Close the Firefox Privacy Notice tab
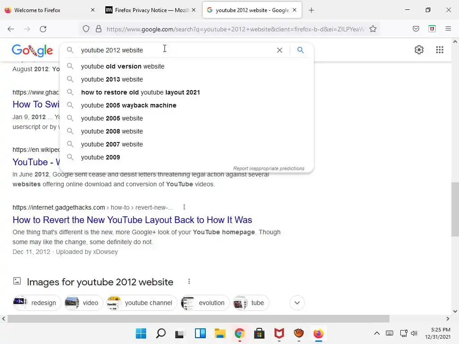The width and height of the screenshot is (459, 344). tap(194, 10)
